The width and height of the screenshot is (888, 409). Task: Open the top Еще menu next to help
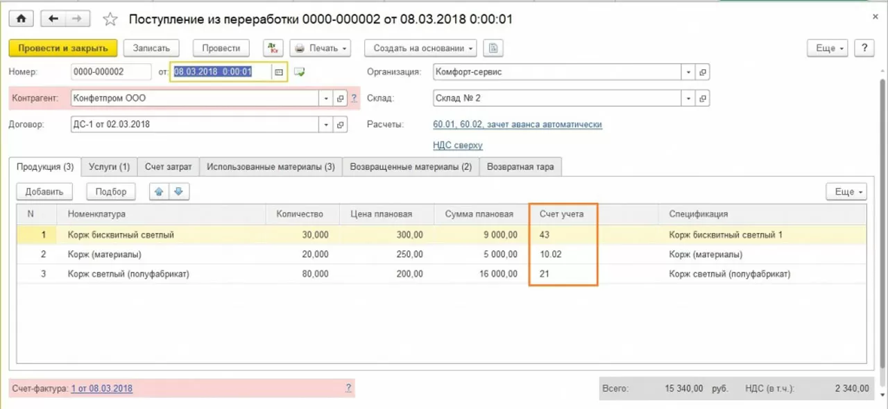[828, 49]
